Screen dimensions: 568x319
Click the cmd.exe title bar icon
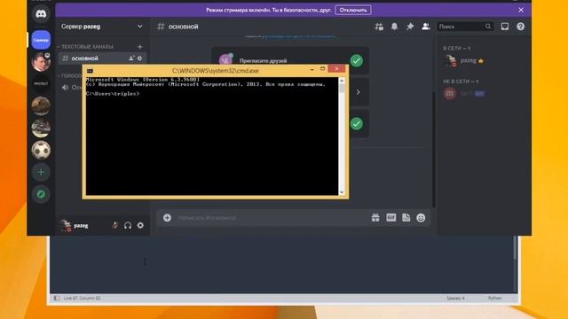tap(91, 71)
